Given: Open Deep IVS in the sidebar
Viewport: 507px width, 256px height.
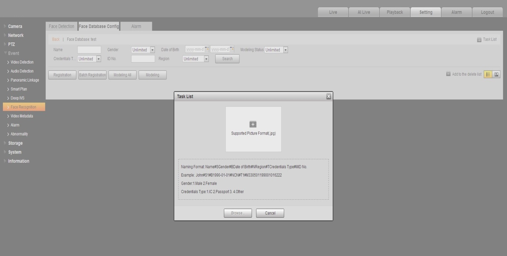Looking at the screenshot, I should click(18, 98).
